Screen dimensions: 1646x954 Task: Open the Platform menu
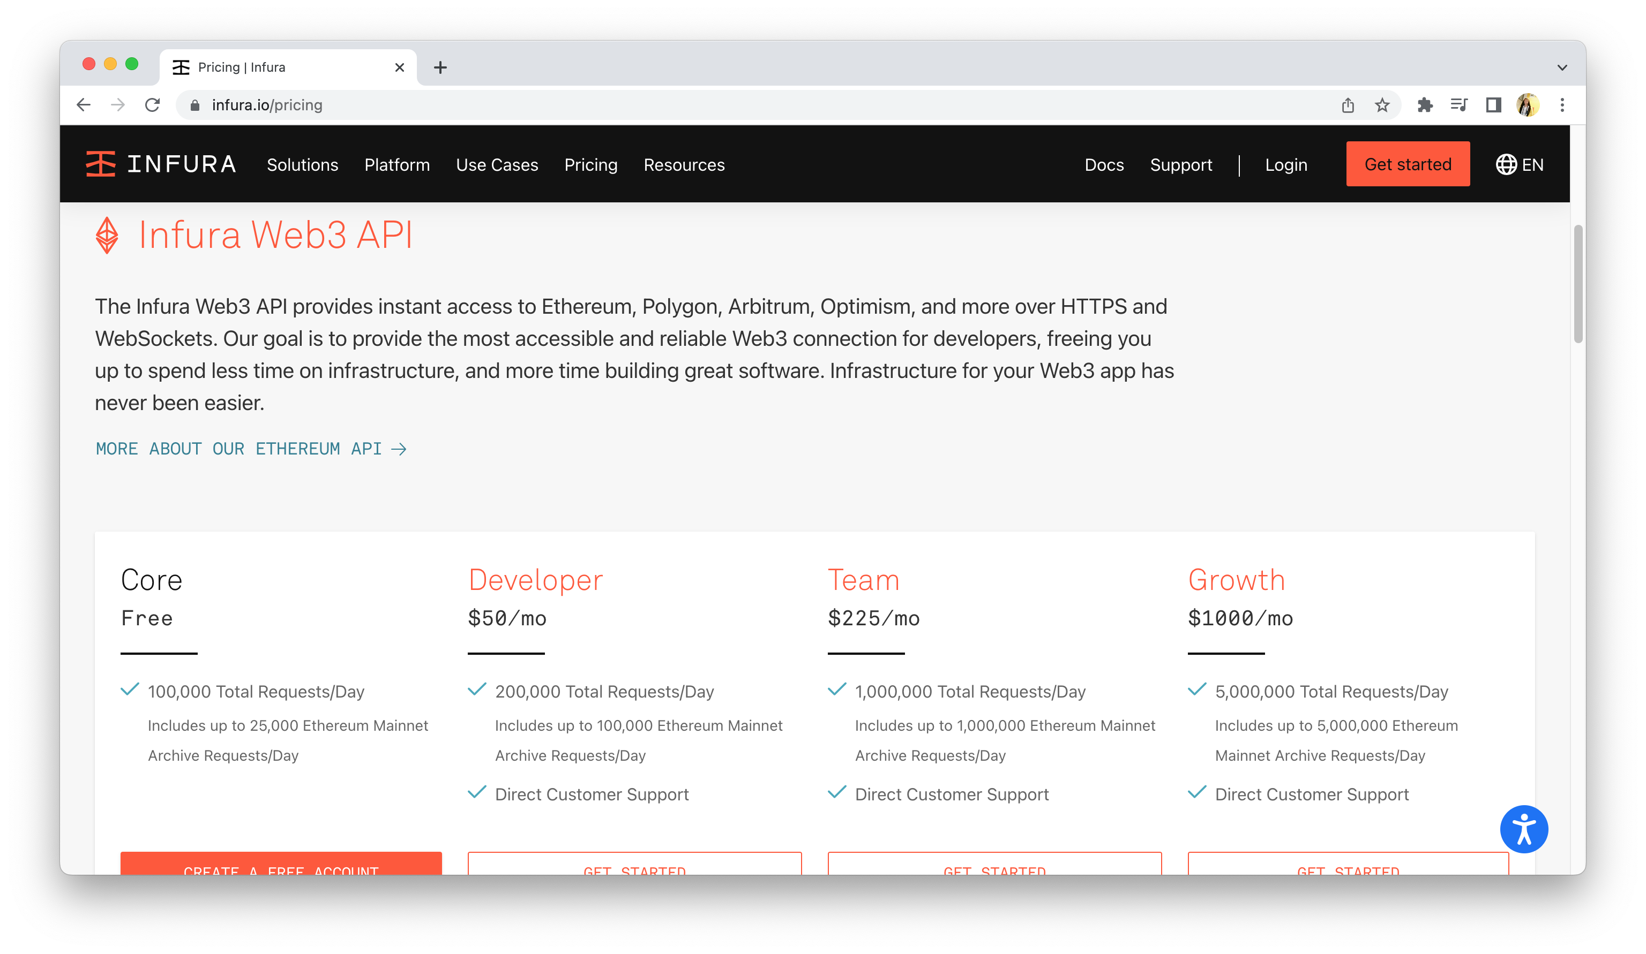pyautogui.click(x=397, y=164)
